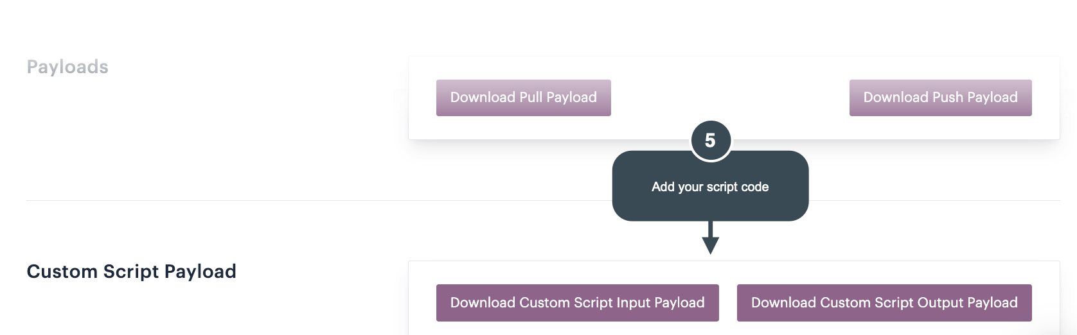
Task: Get the script output payload file
Action: pos(884,302)
